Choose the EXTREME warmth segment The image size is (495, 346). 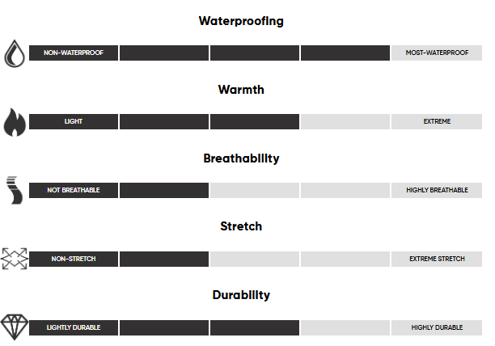(x=436, y=121)
